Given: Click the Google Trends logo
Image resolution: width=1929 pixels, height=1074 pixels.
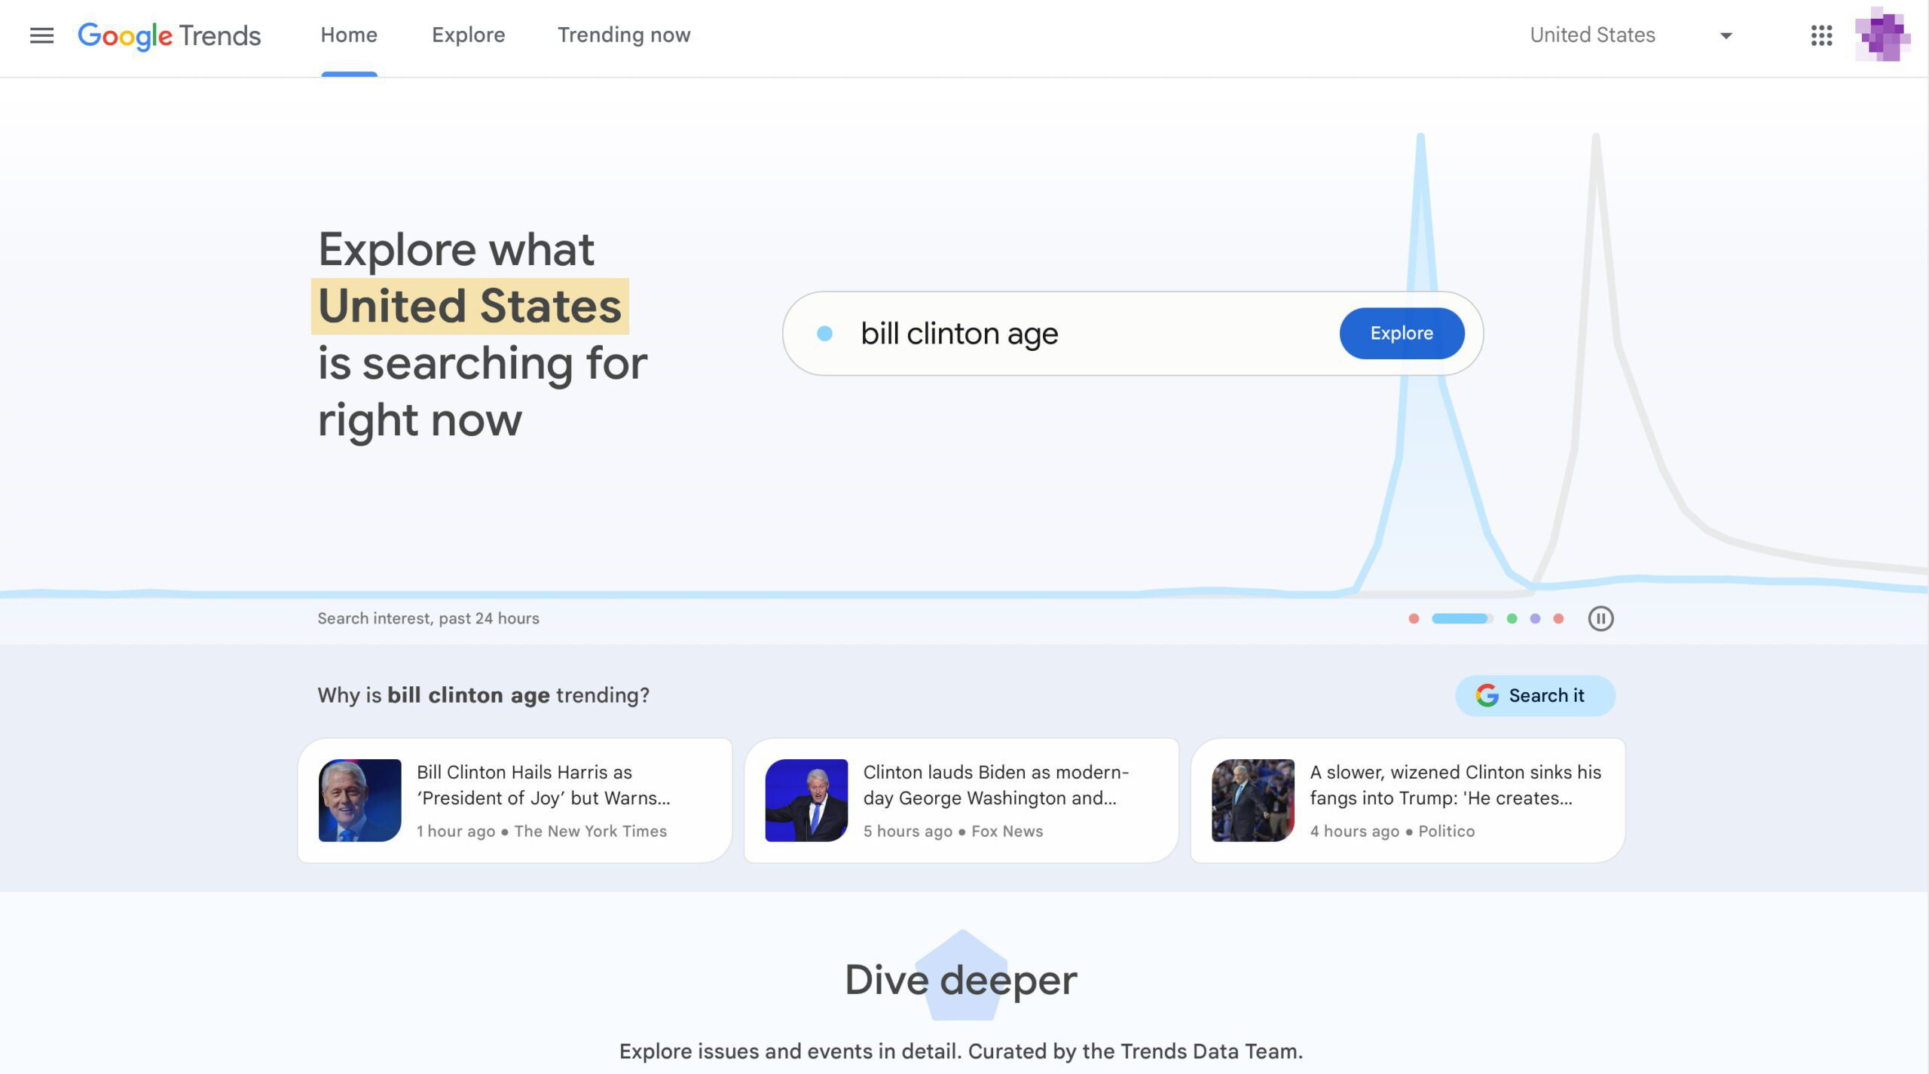Looking at the screenshot, I should coord(170,35).
